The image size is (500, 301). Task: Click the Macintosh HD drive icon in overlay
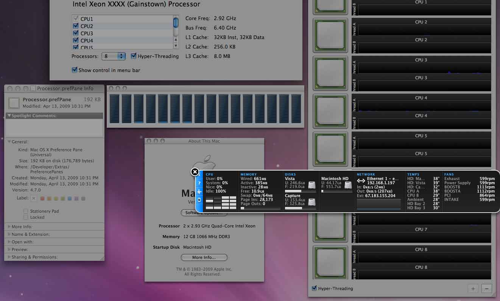(348, 185)
